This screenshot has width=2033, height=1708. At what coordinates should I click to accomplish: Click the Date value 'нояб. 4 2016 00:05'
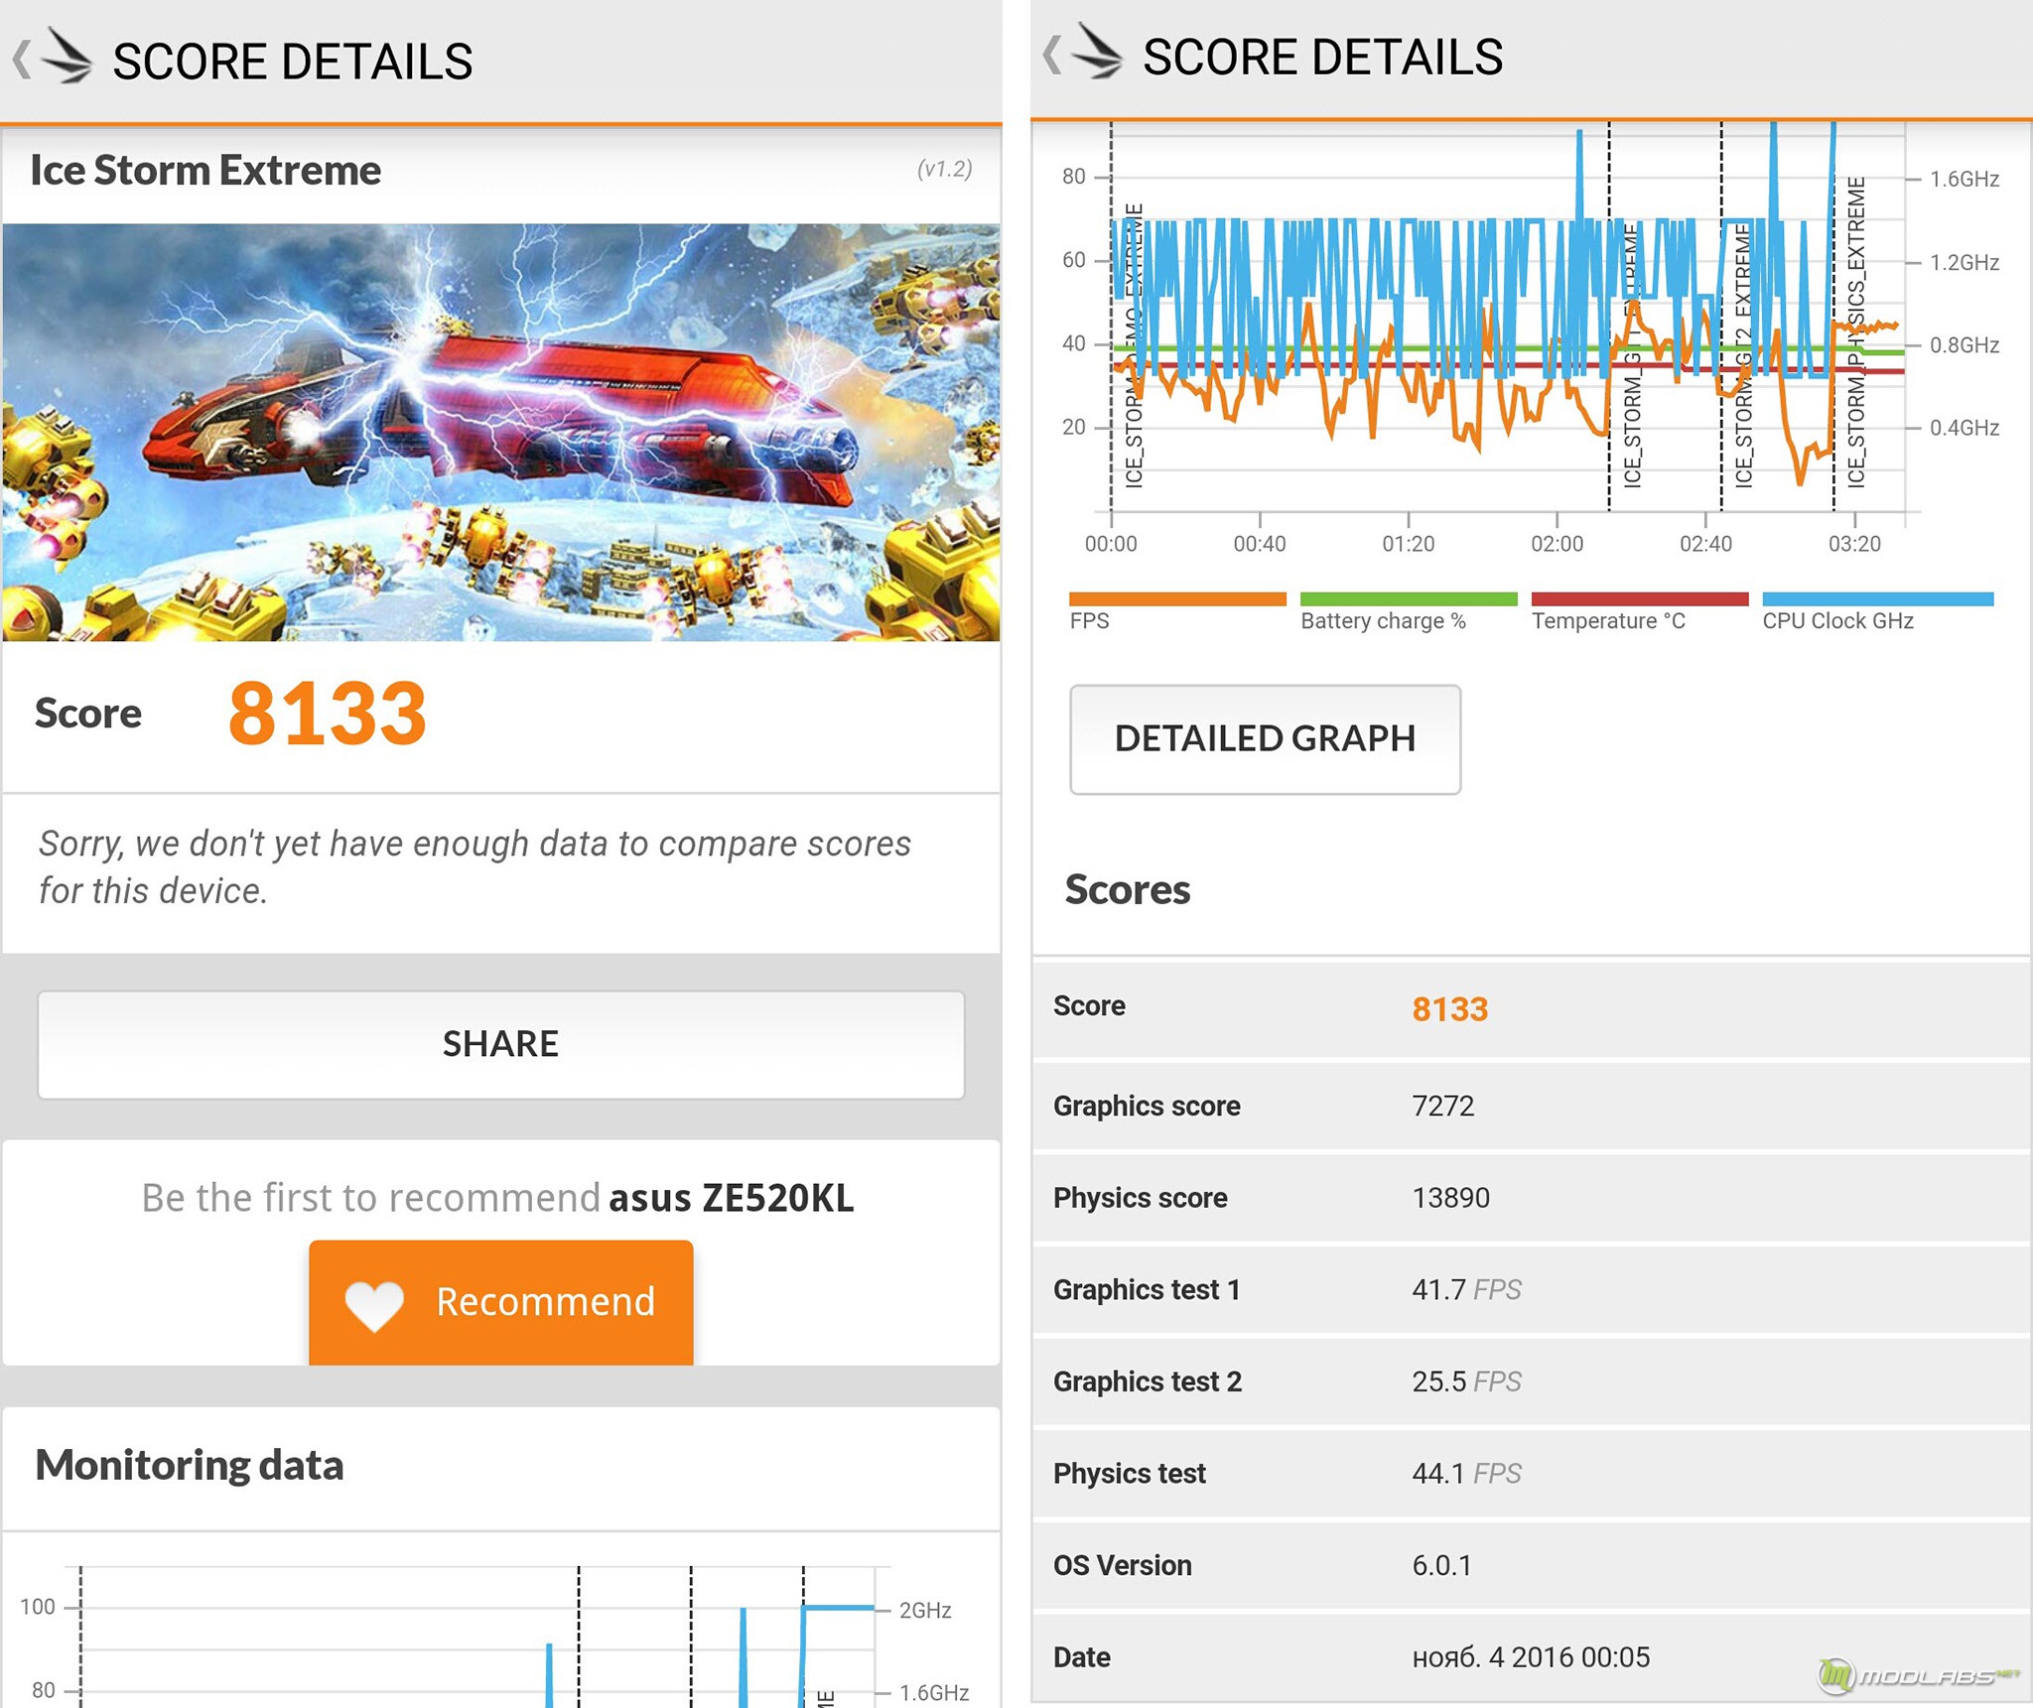(1531, 1657)
